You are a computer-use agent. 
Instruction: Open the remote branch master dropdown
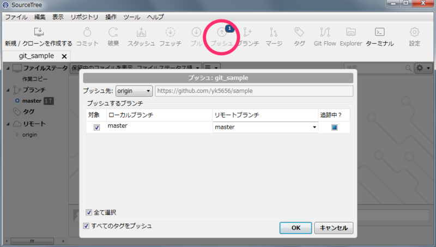point(265,127)
